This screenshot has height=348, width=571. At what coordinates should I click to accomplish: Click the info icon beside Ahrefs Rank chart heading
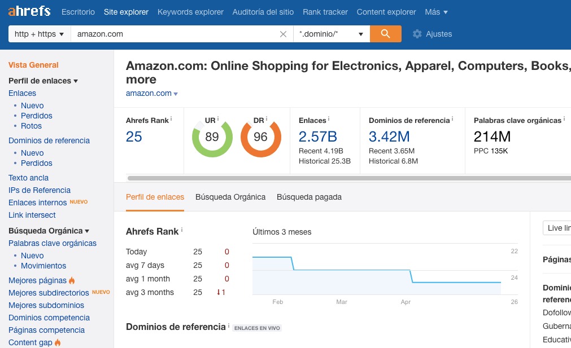click(x=182, y=230)
